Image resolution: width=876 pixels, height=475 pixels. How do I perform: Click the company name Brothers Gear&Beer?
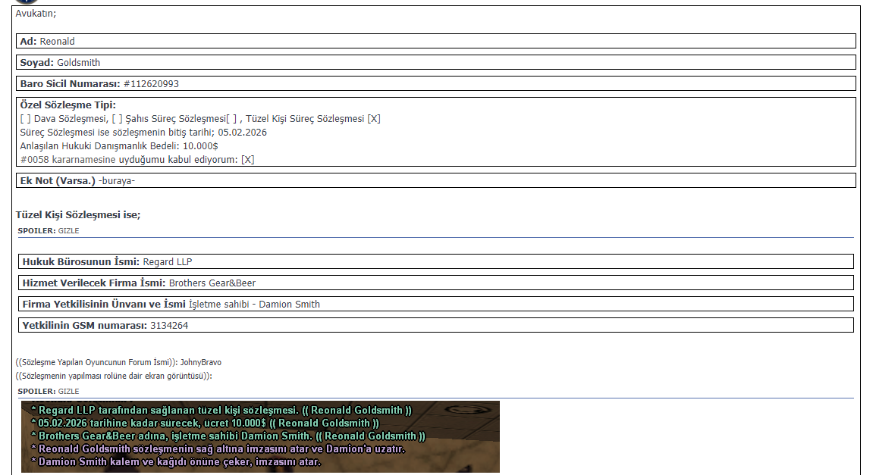click(x=212, y=283)
